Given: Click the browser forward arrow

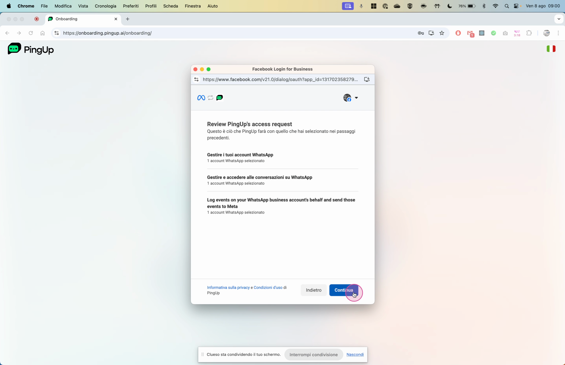Looking at the screenshot, I should click(x=19, y=33).
